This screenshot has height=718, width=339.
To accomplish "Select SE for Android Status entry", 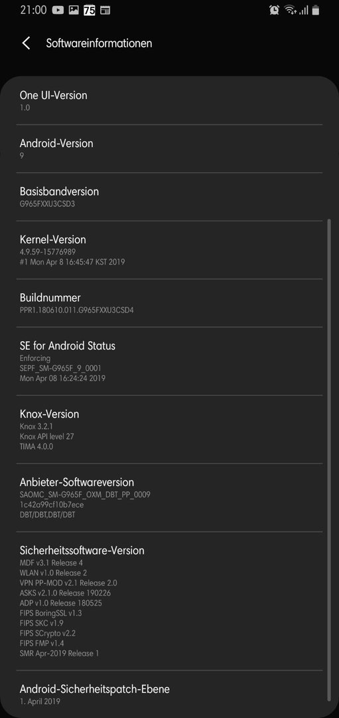I will pos(170,361).
